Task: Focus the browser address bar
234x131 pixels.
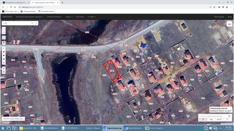Action: click(x=113, y=7)
